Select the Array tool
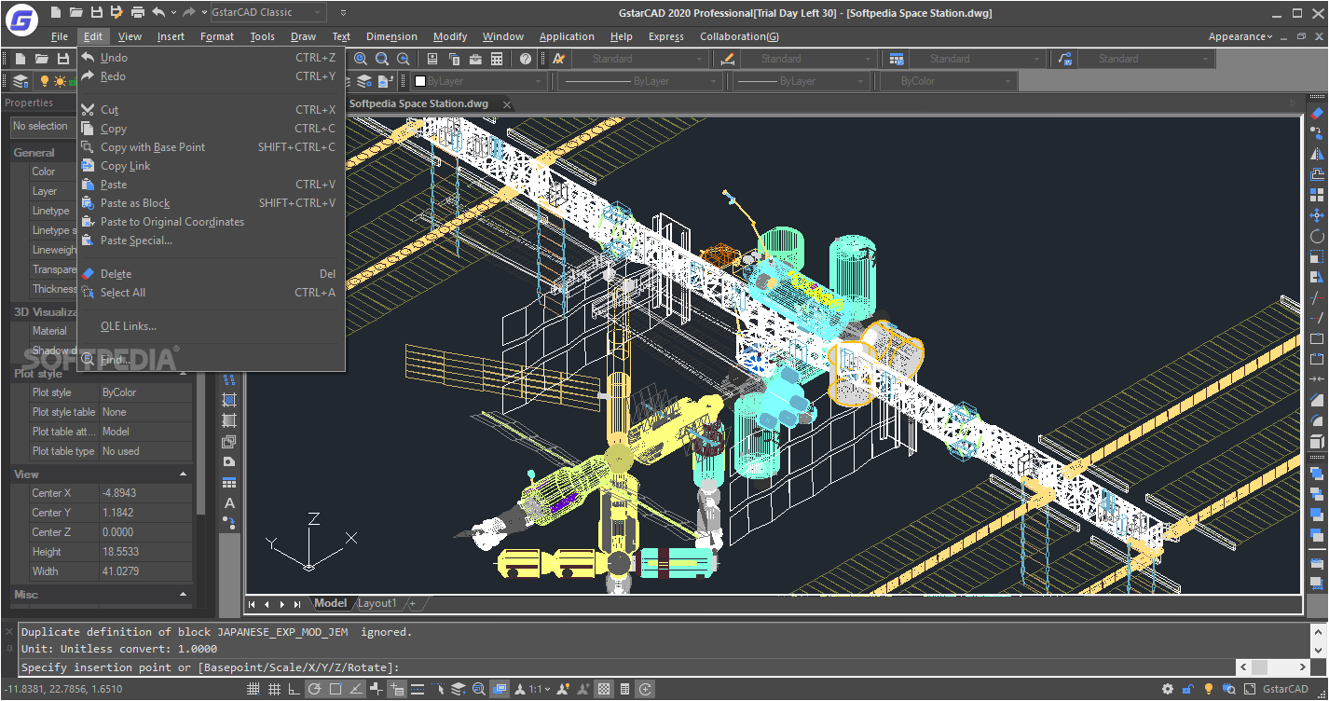Image resolution: width=1329 pixels, height=701 pixels. tap(1317, 195)
